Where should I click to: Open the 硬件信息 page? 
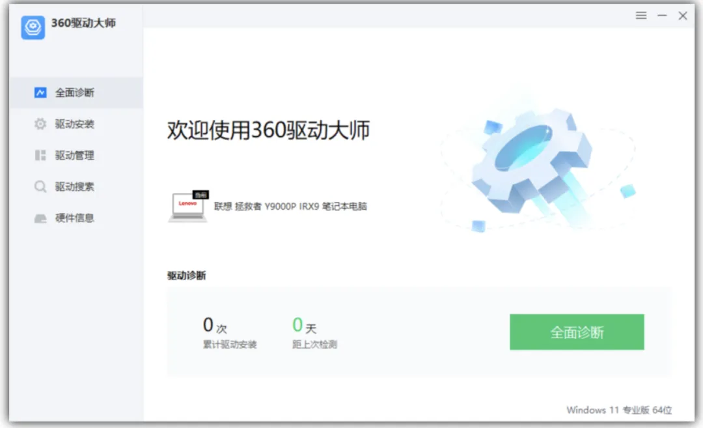[x=74, y=218]
